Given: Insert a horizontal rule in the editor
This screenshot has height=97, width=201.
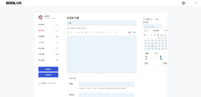Looking at the screenshot, I should 100,32.
